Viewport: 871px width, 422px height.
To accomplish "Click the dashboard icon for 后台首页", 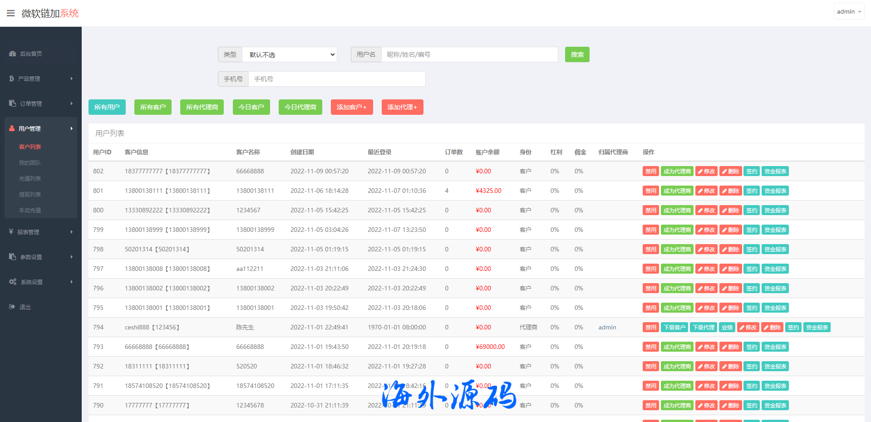I will click(x=12, y=54).
